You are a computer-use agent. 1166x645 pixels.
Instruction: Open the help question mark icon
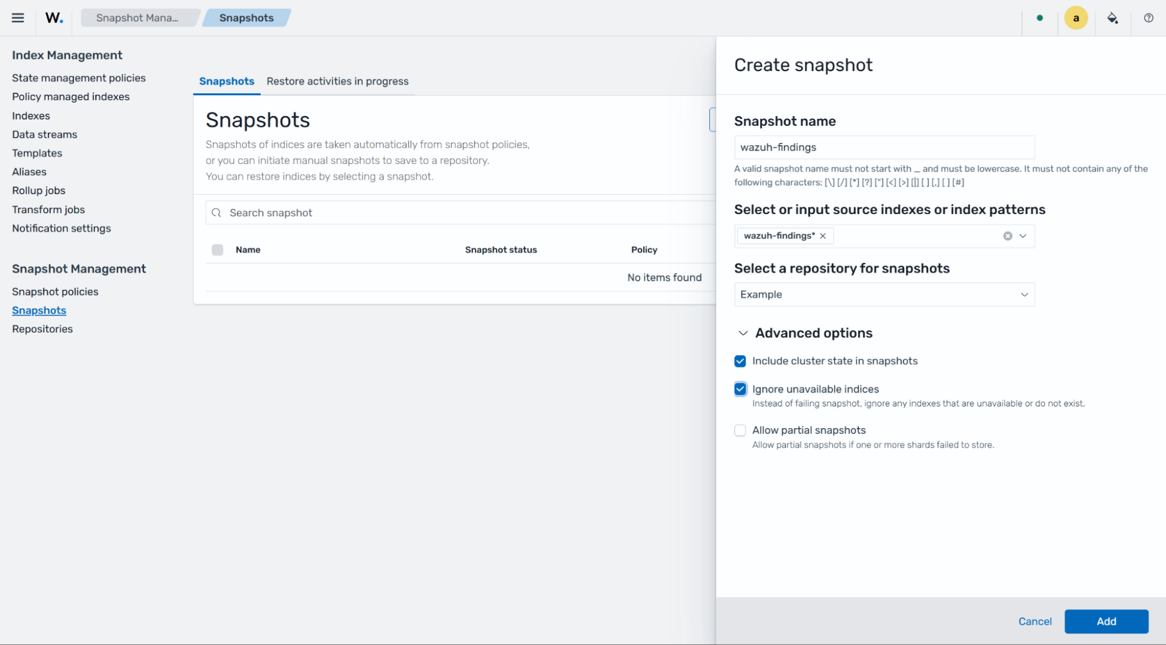(x=1149, y=18)
